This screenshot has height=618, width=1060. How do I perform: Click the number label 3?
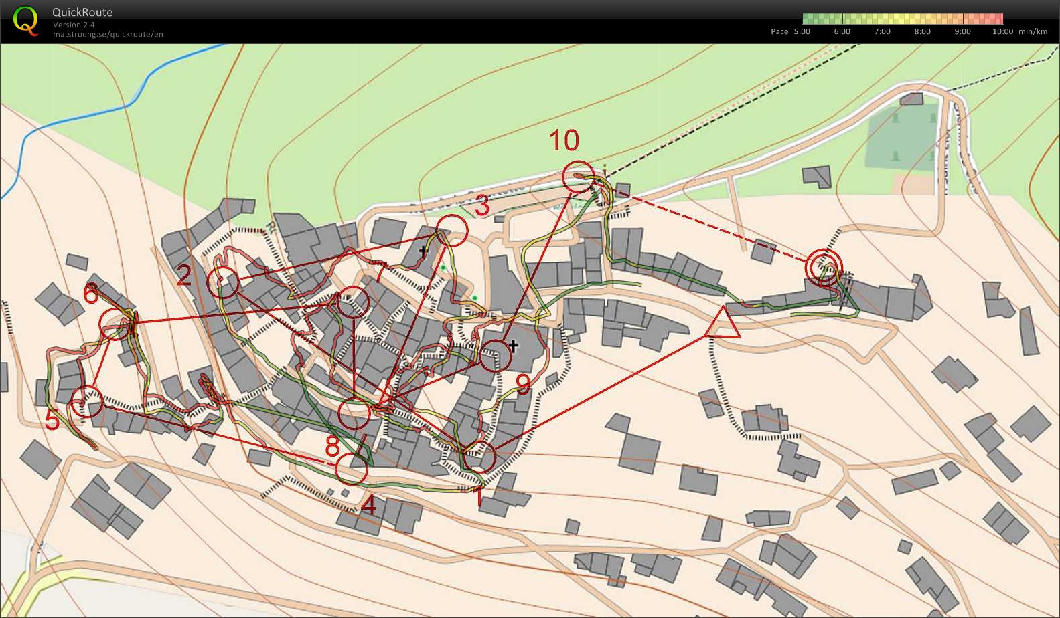482,206
